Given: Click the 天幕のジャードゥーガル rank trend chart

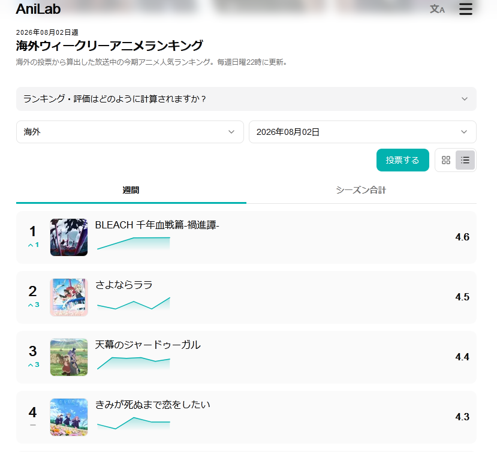Looking at the screenshot, I should click(134, 363).
